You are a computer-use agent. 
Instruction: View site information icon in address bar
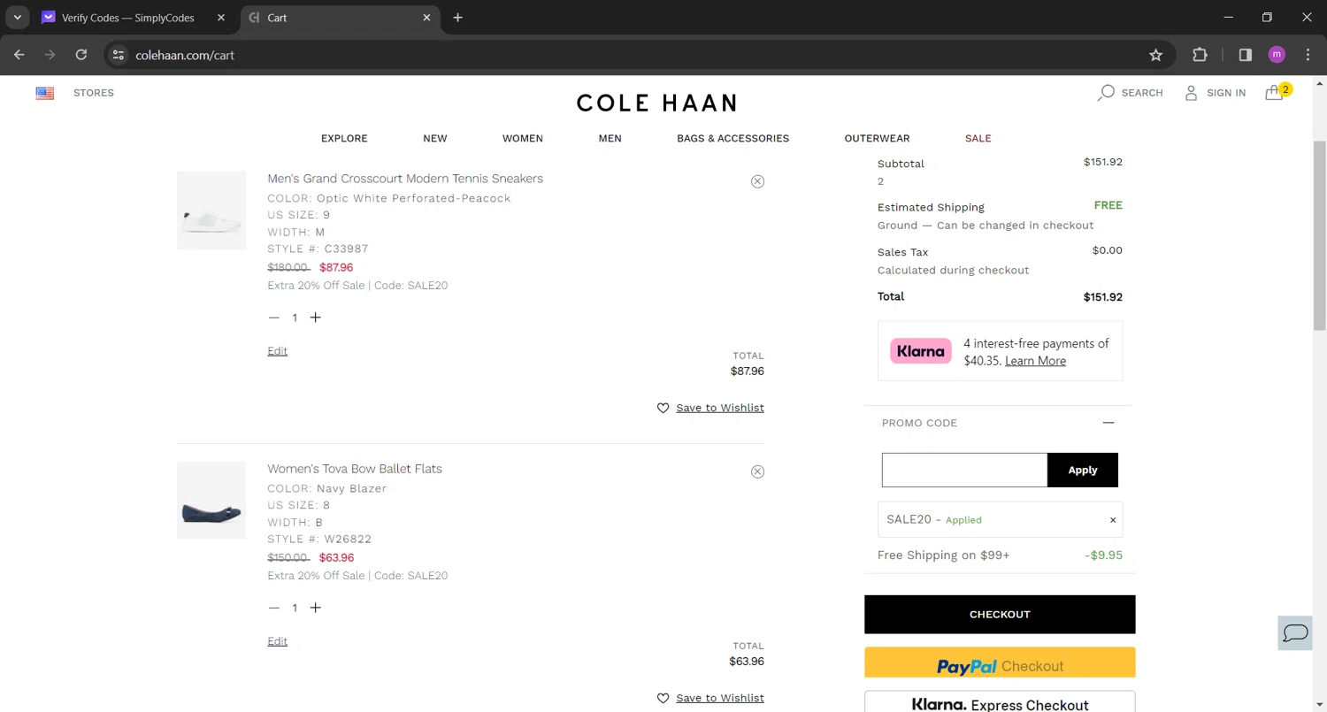coord(119,55)
